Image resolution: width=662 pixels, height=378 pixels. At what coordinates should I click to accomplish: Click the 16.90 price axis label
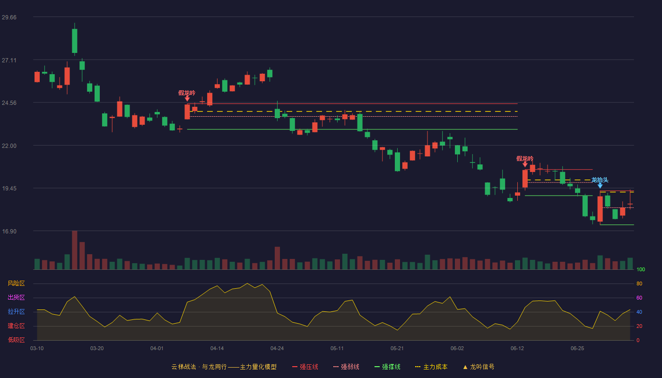point(9,231)
